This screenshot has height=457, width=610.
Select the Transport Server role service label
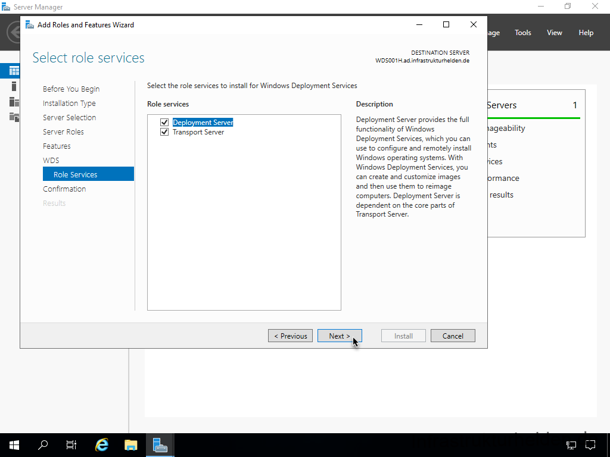coord(198,132)
